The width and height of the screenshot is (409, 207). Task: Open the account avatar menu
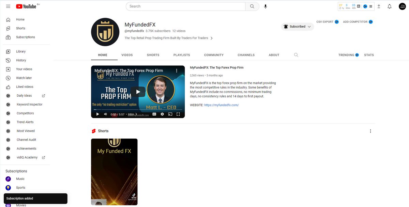point(403,6)
